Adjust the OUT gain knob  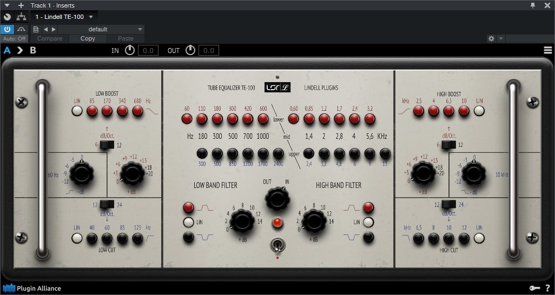tap(190, 50)
